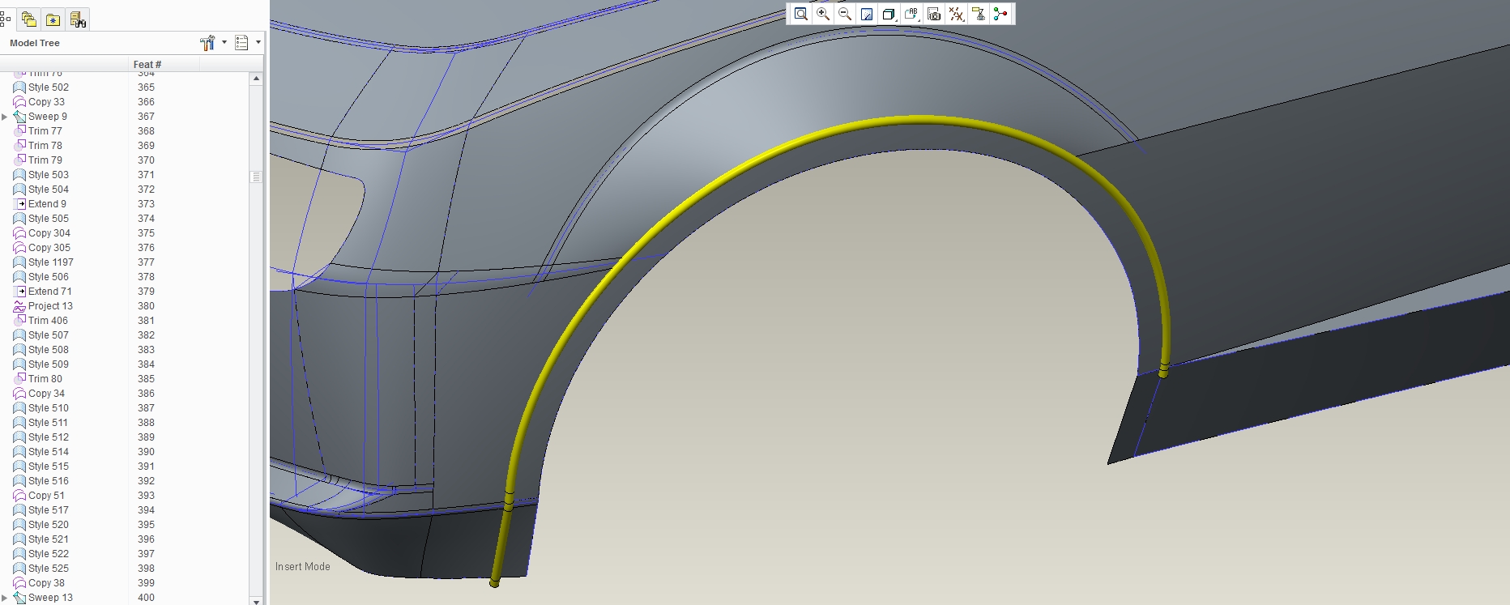Select Style 520 feature
The height and width of the screenshot is (605, 1510).
pos(49,525)
